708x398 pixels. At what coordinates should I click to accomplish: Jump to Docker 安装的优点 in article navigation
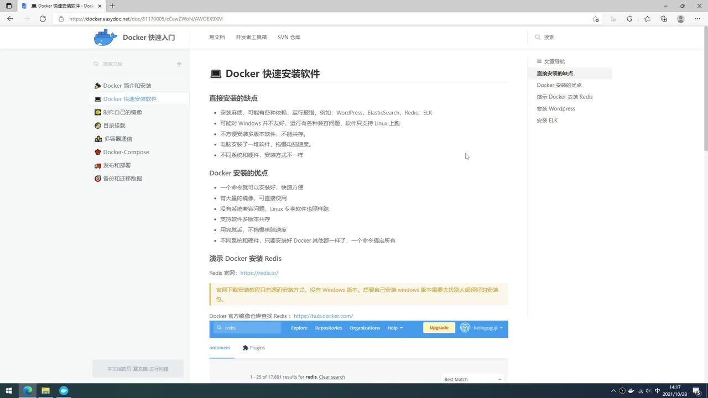(559, 85)
